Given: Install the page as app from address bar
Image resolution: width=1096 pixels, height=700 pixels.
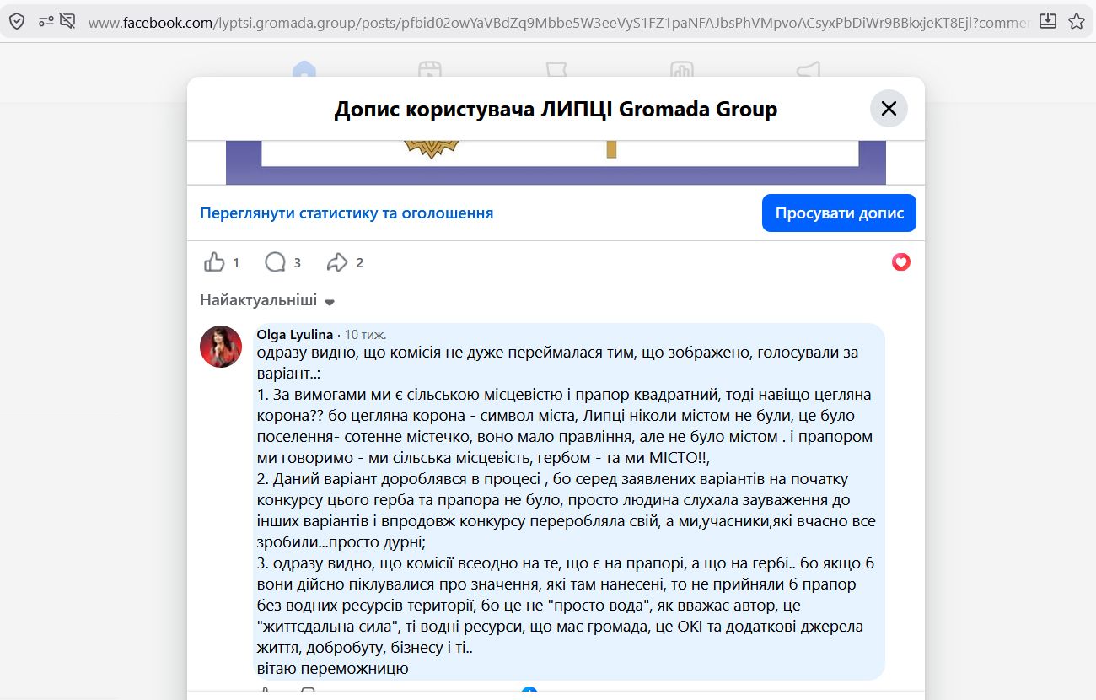Looking at the screenshot, I should (1048, 21).
